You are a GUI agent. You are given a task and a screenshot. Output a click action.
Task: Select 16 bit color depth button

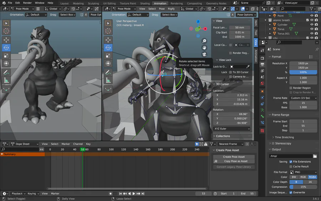pos(310,182)
